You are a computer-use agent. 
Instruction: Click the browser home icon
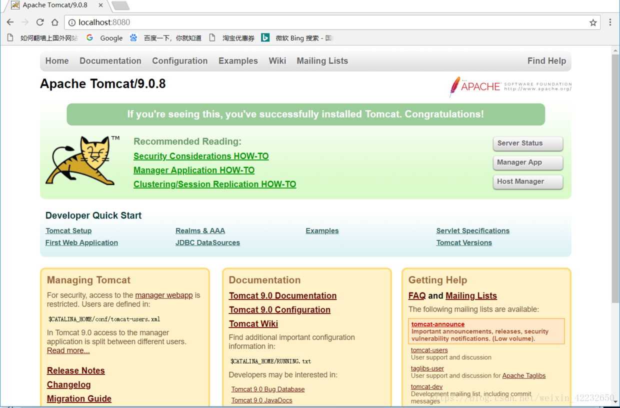[55, 22]
